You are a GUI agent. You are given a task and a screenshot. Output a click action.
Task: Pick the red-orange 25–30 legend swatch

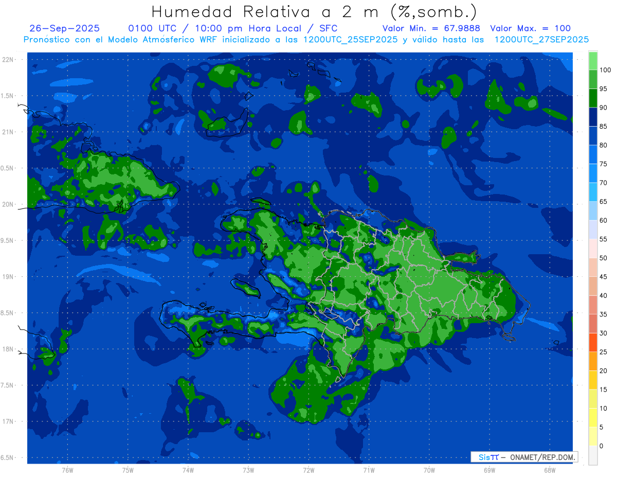pyautogui.click(x=593, y=342)
